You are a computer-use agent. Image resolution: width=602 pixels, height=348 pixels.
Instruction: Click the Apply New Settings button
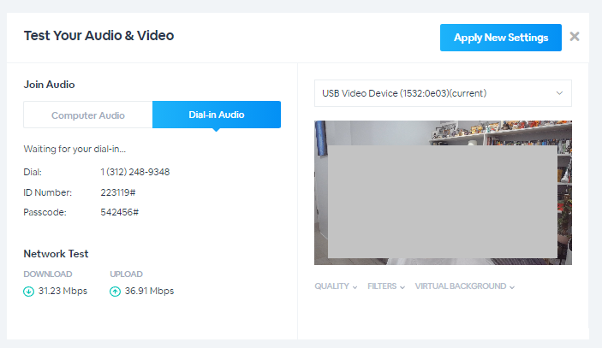click(501, 38)
